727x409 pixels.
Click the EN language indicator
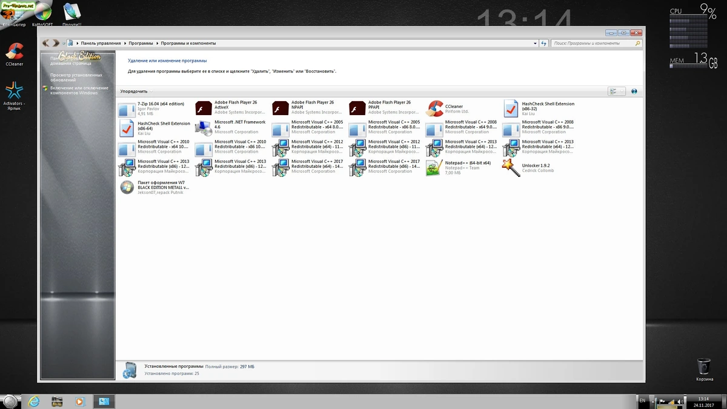click(642, 401)
